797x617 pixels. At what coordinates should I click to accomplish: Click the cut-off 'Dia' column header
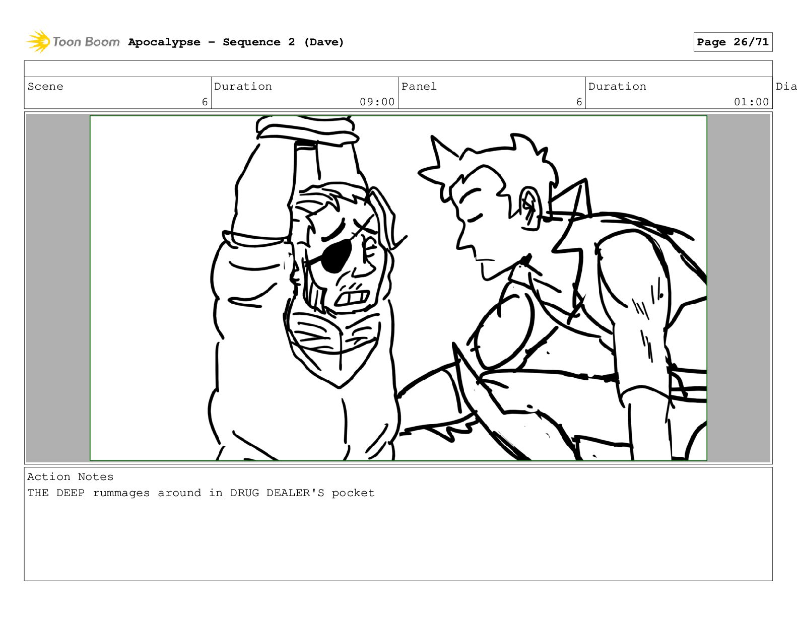(x=785, y=87)
